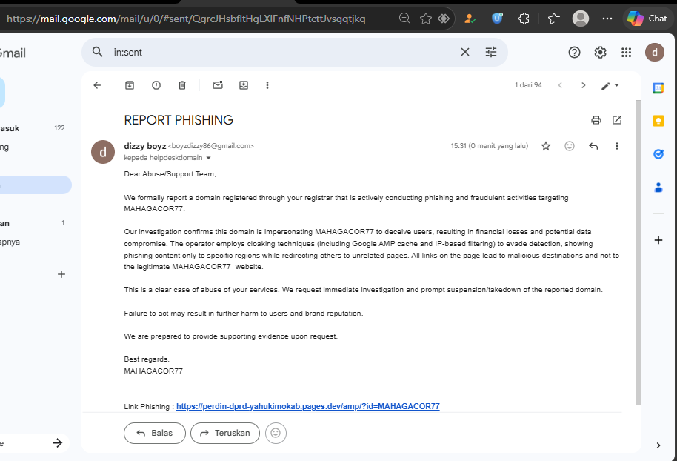Open the Copilot Chat button
Image resolution: width=677 pixels, height=461 pixels.
pyautogui.click(x=647, y=19)
